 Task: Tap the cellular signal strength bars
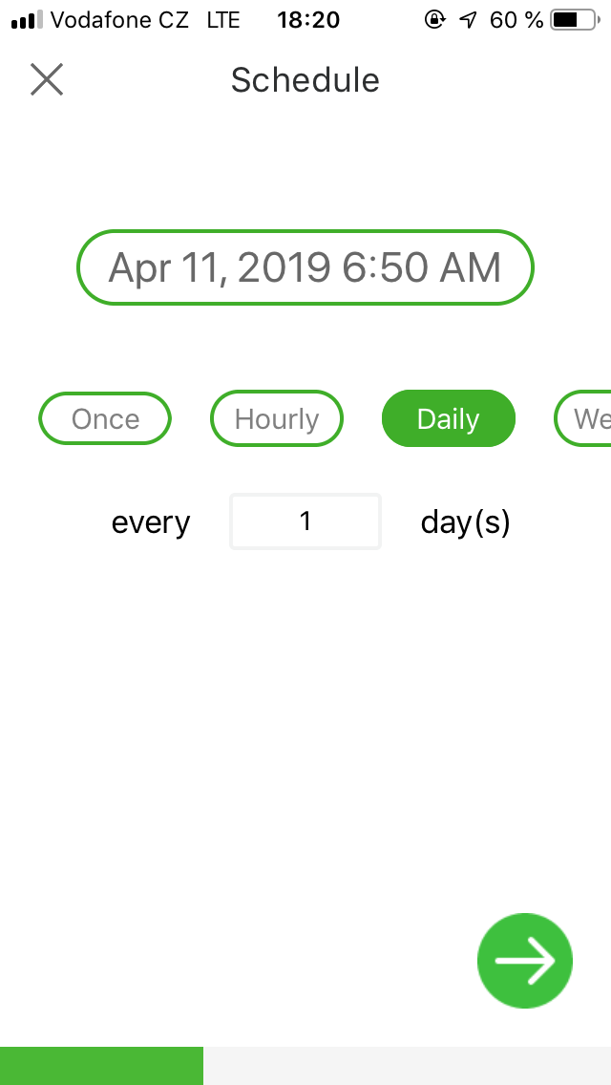[27, 20]
